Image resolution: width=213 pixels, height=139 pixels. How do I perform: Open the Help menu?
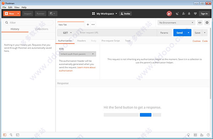click(x=24, y=7)
